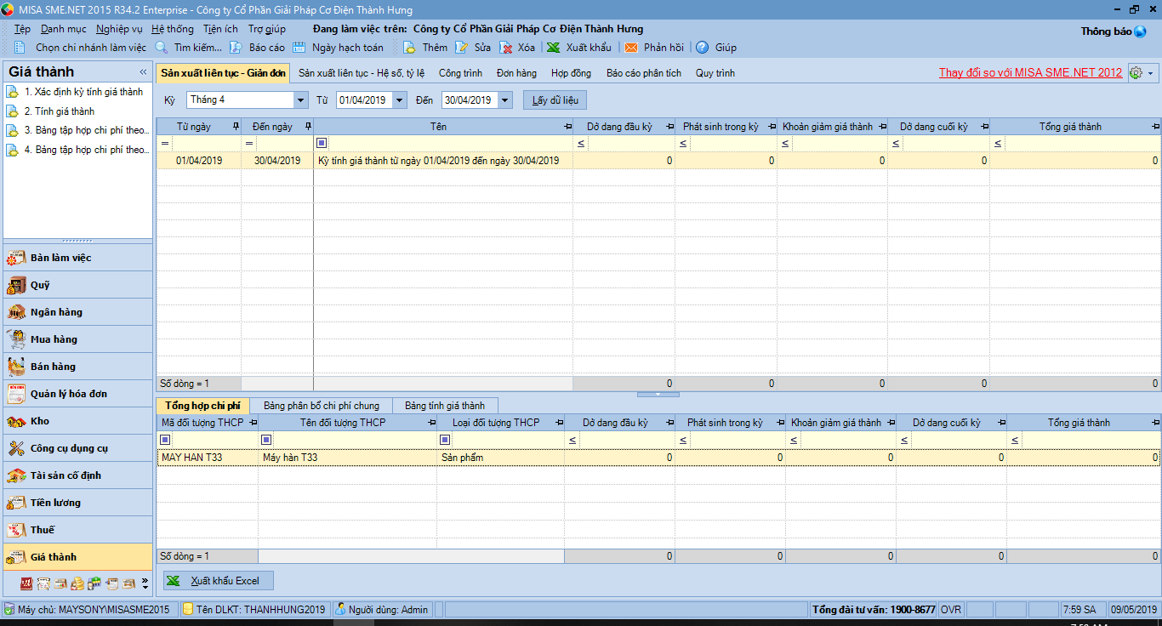Open the Kỳ period dropdown showing Tháng 4

[300, 100]
